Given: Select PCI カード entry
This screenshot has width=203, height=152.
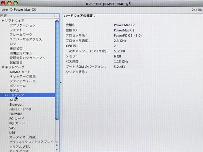Looking at the screenshot, I should (17, 123).
